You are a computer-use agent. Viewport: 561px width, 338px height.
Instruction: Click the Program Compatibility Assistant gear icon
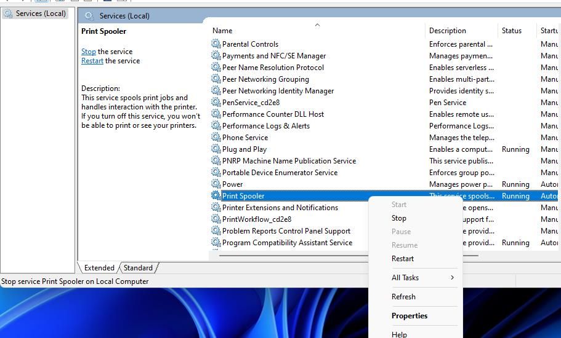[x=216, y=242]
